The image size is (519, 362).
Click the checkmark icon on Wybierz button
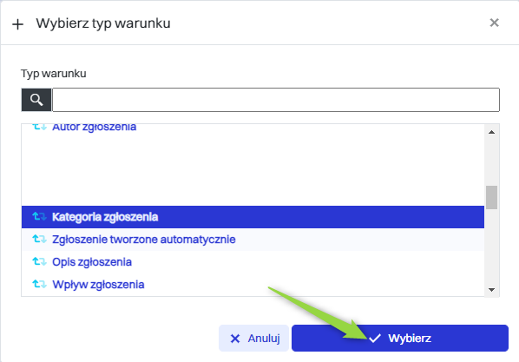(374, 339)
